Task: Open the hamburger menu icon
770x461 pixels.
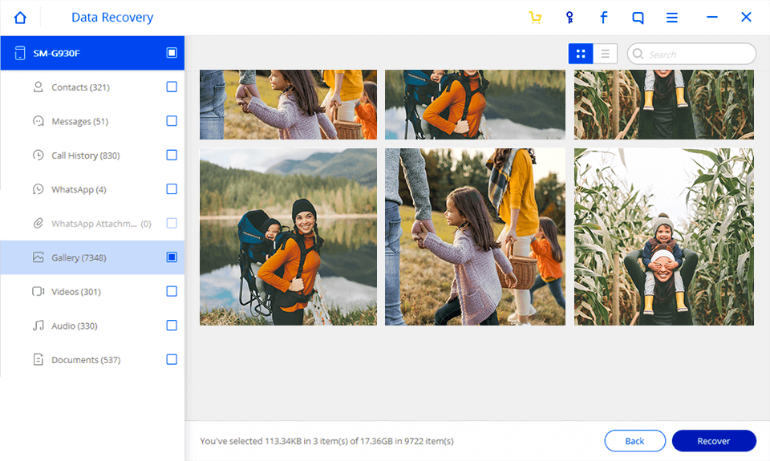Action: [x=672, y=18]
